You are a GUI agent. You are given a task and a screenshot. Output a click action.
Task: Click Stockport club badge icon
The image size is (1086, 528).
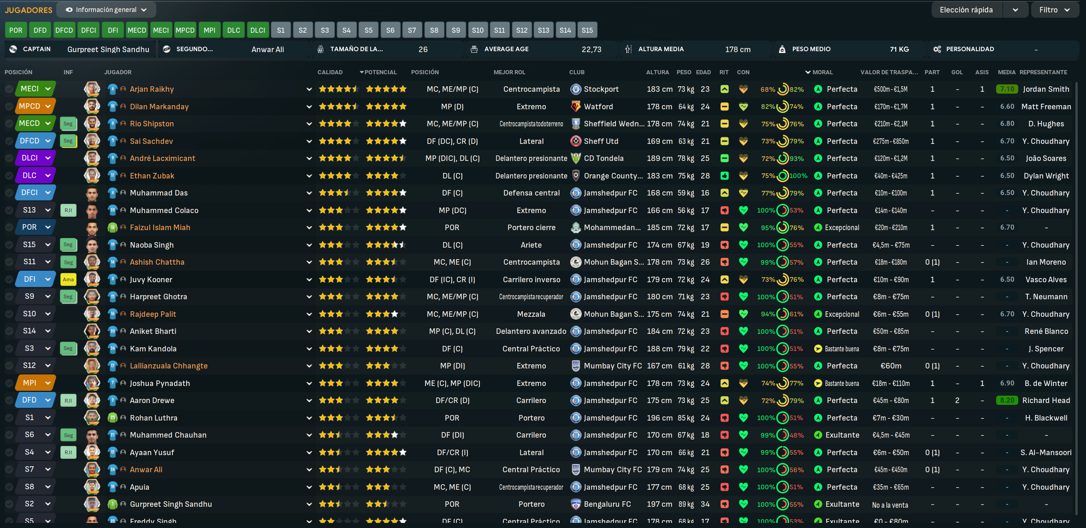coord(575,89)
